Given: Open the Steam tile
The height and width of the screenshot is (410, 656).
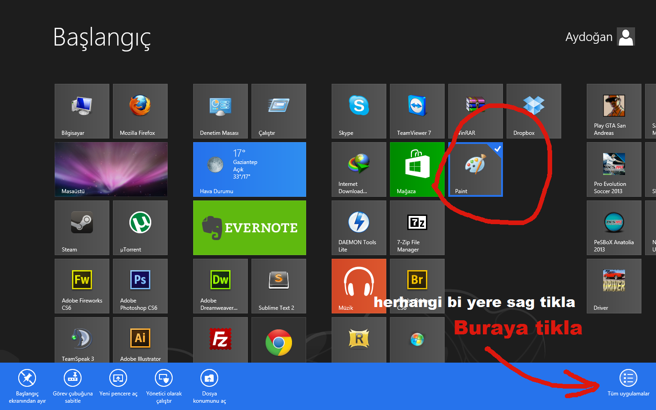Looking at the screenshot, I should pos(82,228).
